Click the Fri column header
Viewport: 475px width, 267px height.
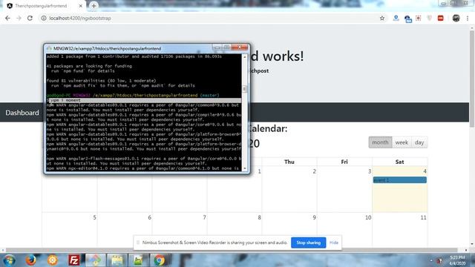344,162
